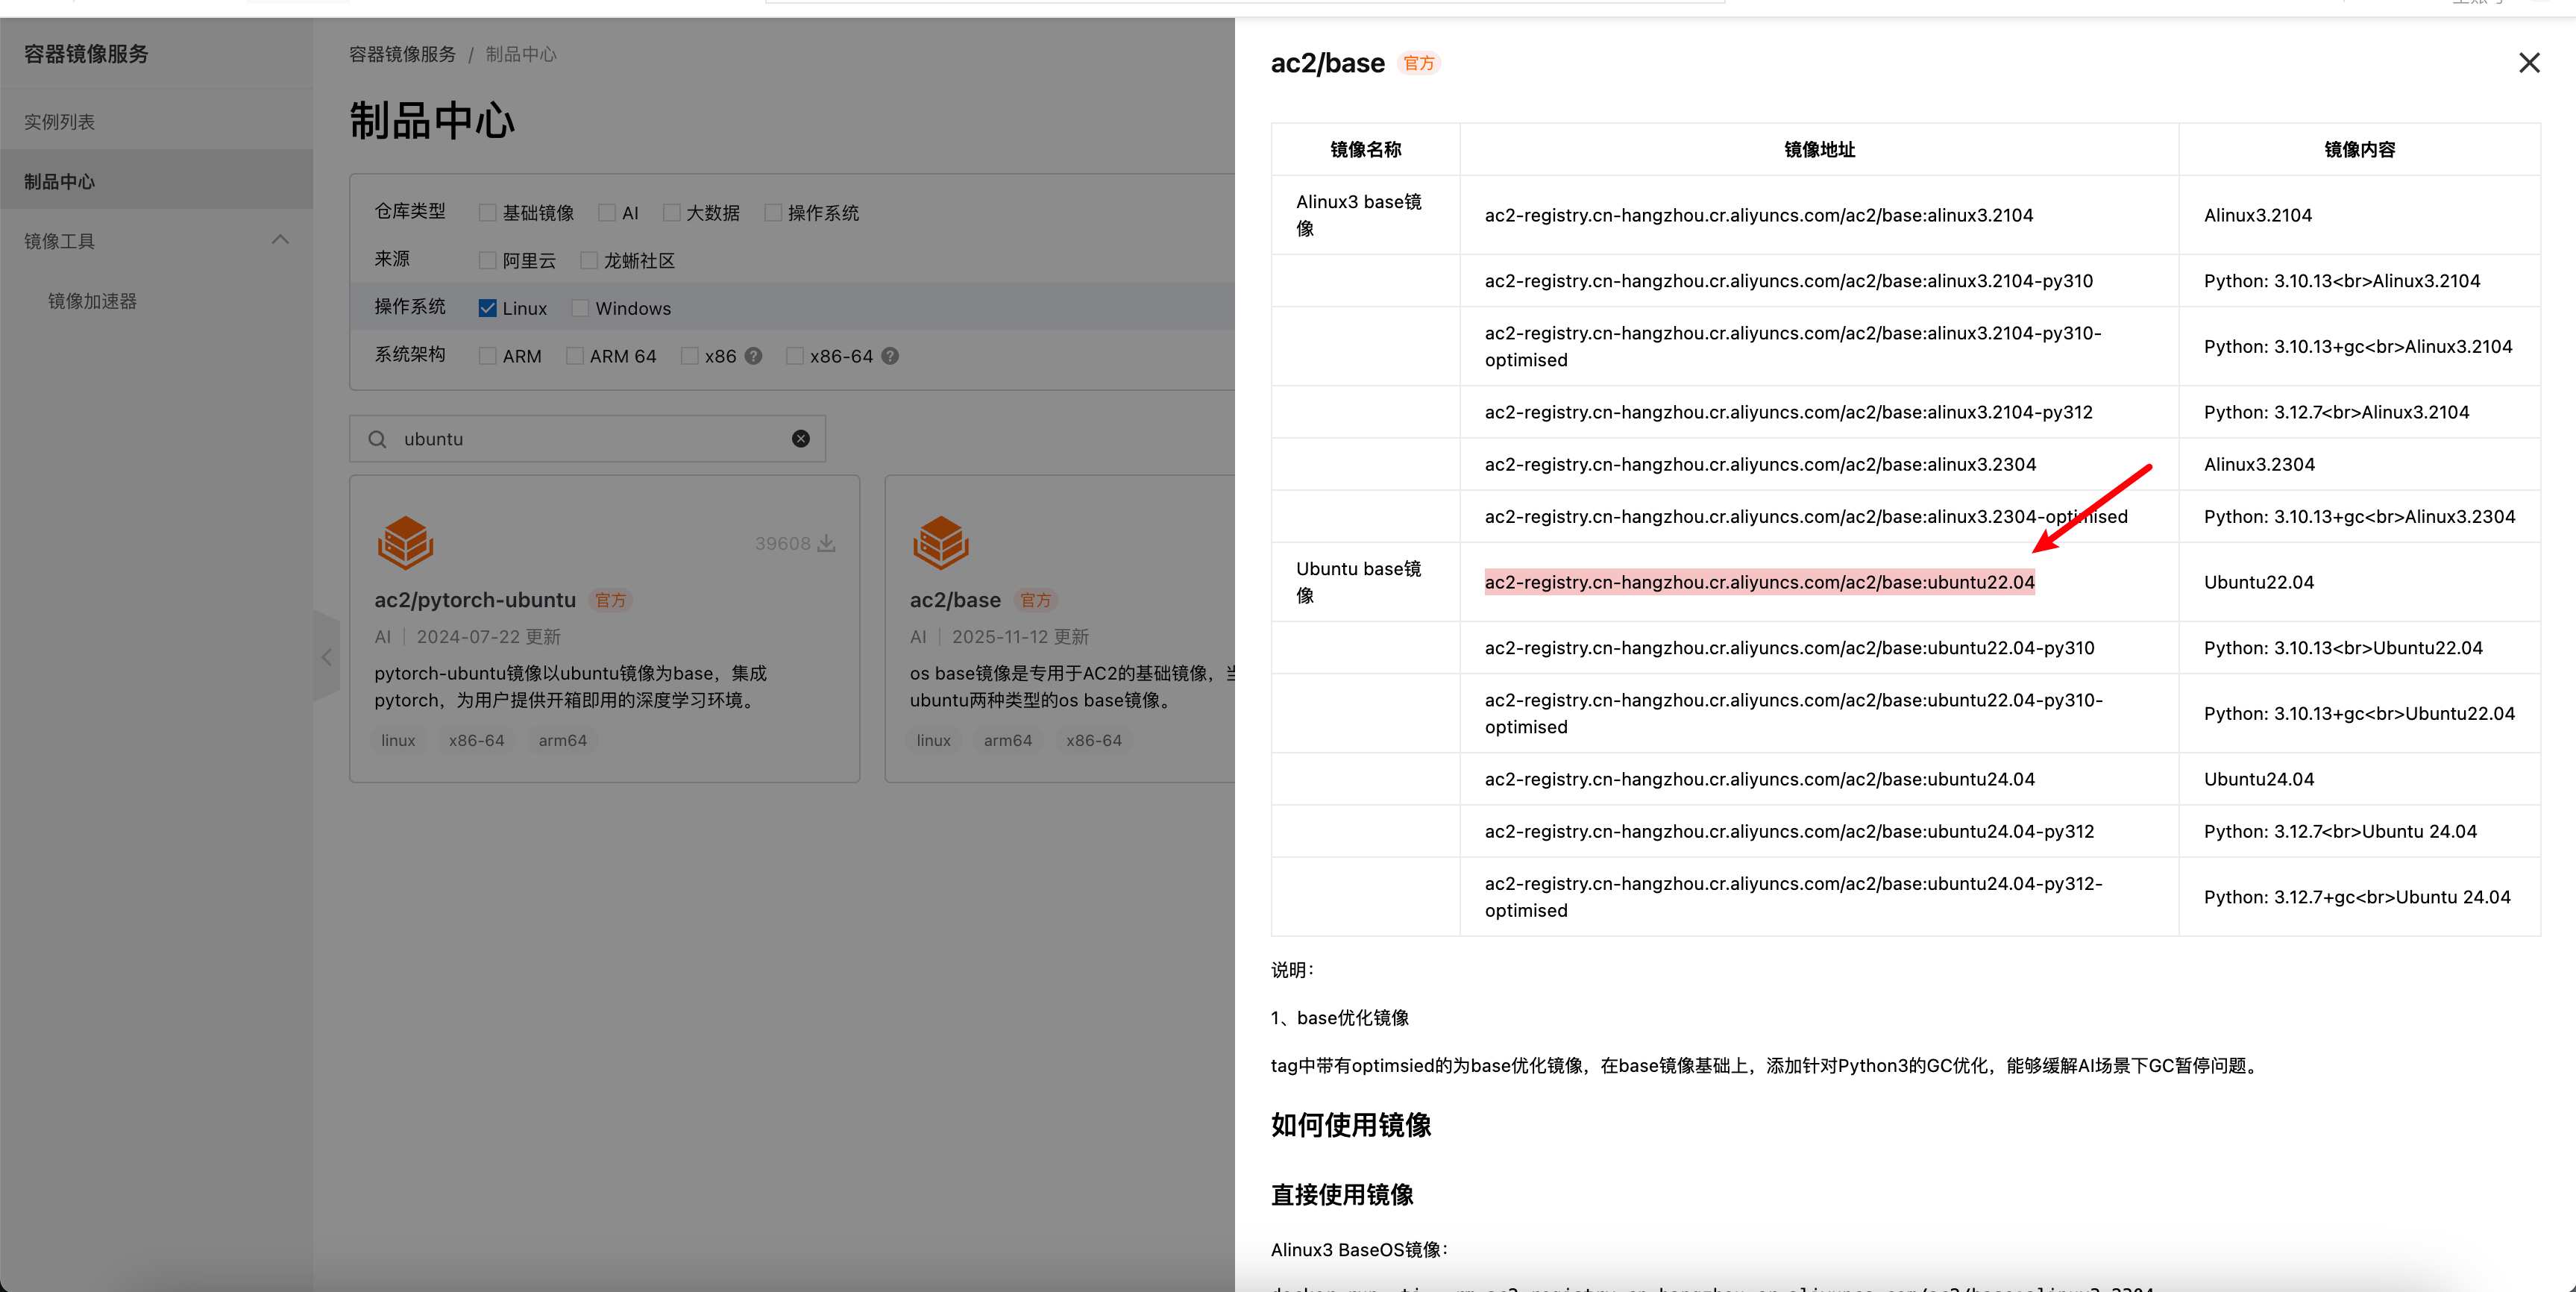Collapse the 镜像工具 sidebar section

click(280, 240)
